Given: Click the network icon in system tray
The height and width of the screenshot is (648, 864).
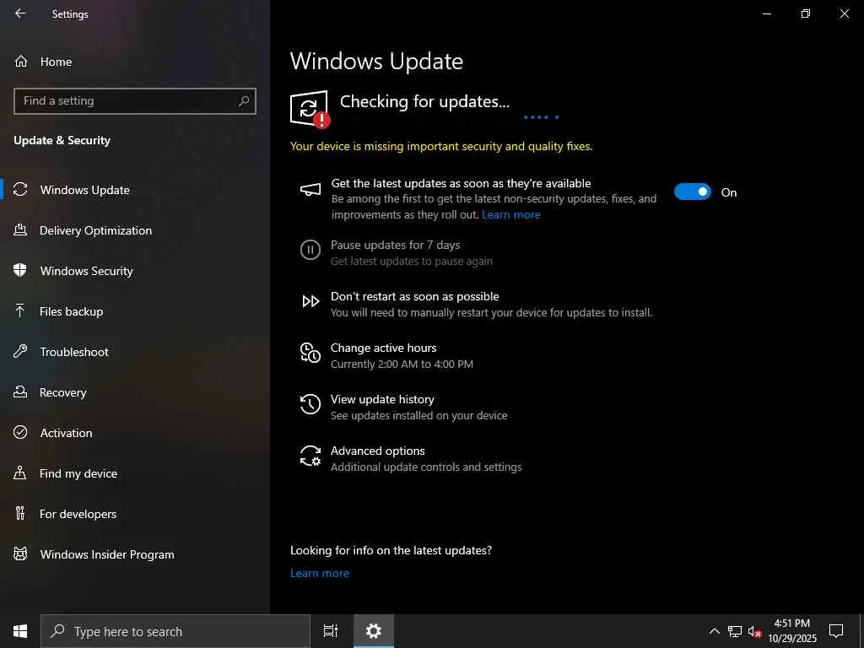Looking at the screenshot, I should click(x=735, y=631).
